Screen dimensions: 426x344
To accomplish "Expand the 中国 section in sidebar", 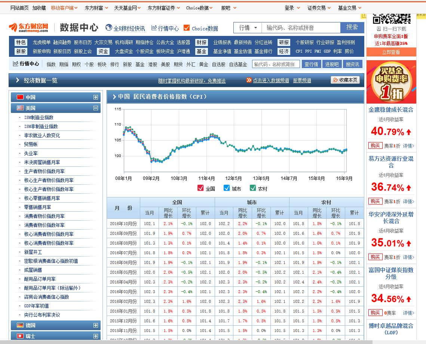I will [96, 97].
